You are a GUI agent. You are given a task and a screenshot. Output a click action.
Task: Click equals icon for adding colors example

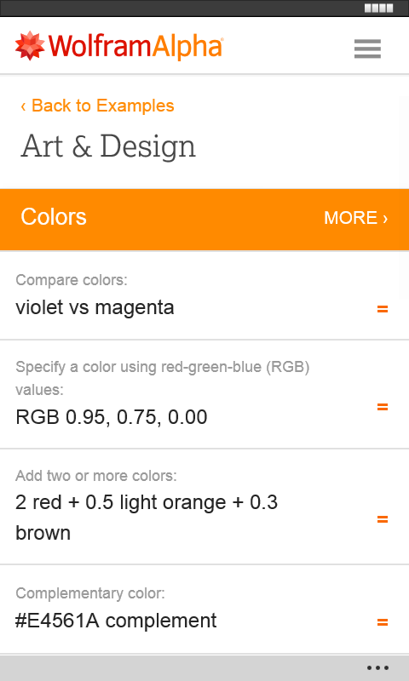tap(382, 519)
